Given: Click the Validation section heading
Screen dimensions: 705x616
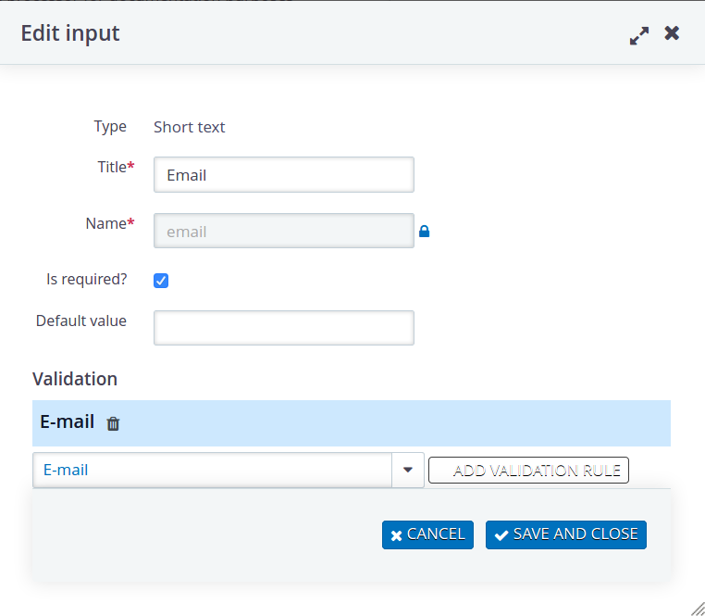Looking at the screenshot, I should coord(75,379).
